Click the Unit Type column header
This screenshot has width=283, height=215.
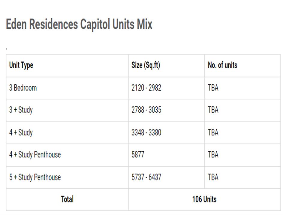click(x=21, y=65)
